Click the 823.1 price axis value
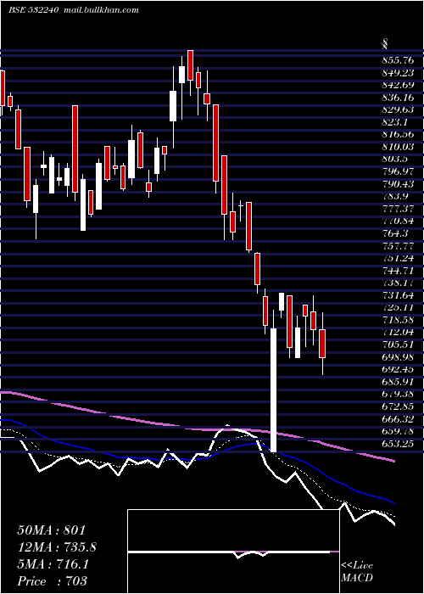424x594 pixels. [394, 122]
